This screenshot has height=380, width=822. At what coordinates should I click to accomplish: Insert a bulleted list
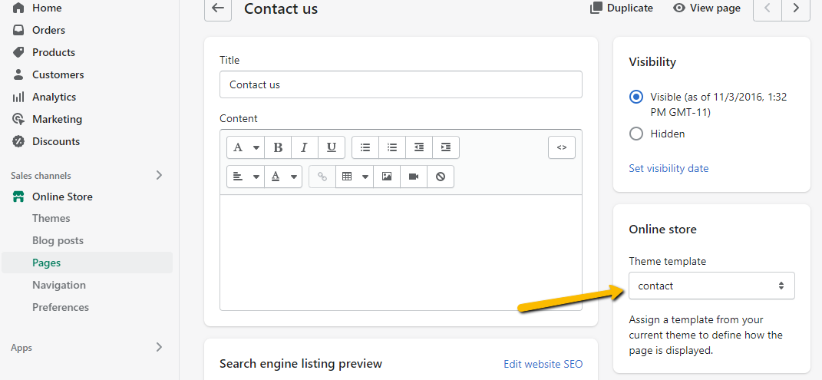(x=365, y=147)
